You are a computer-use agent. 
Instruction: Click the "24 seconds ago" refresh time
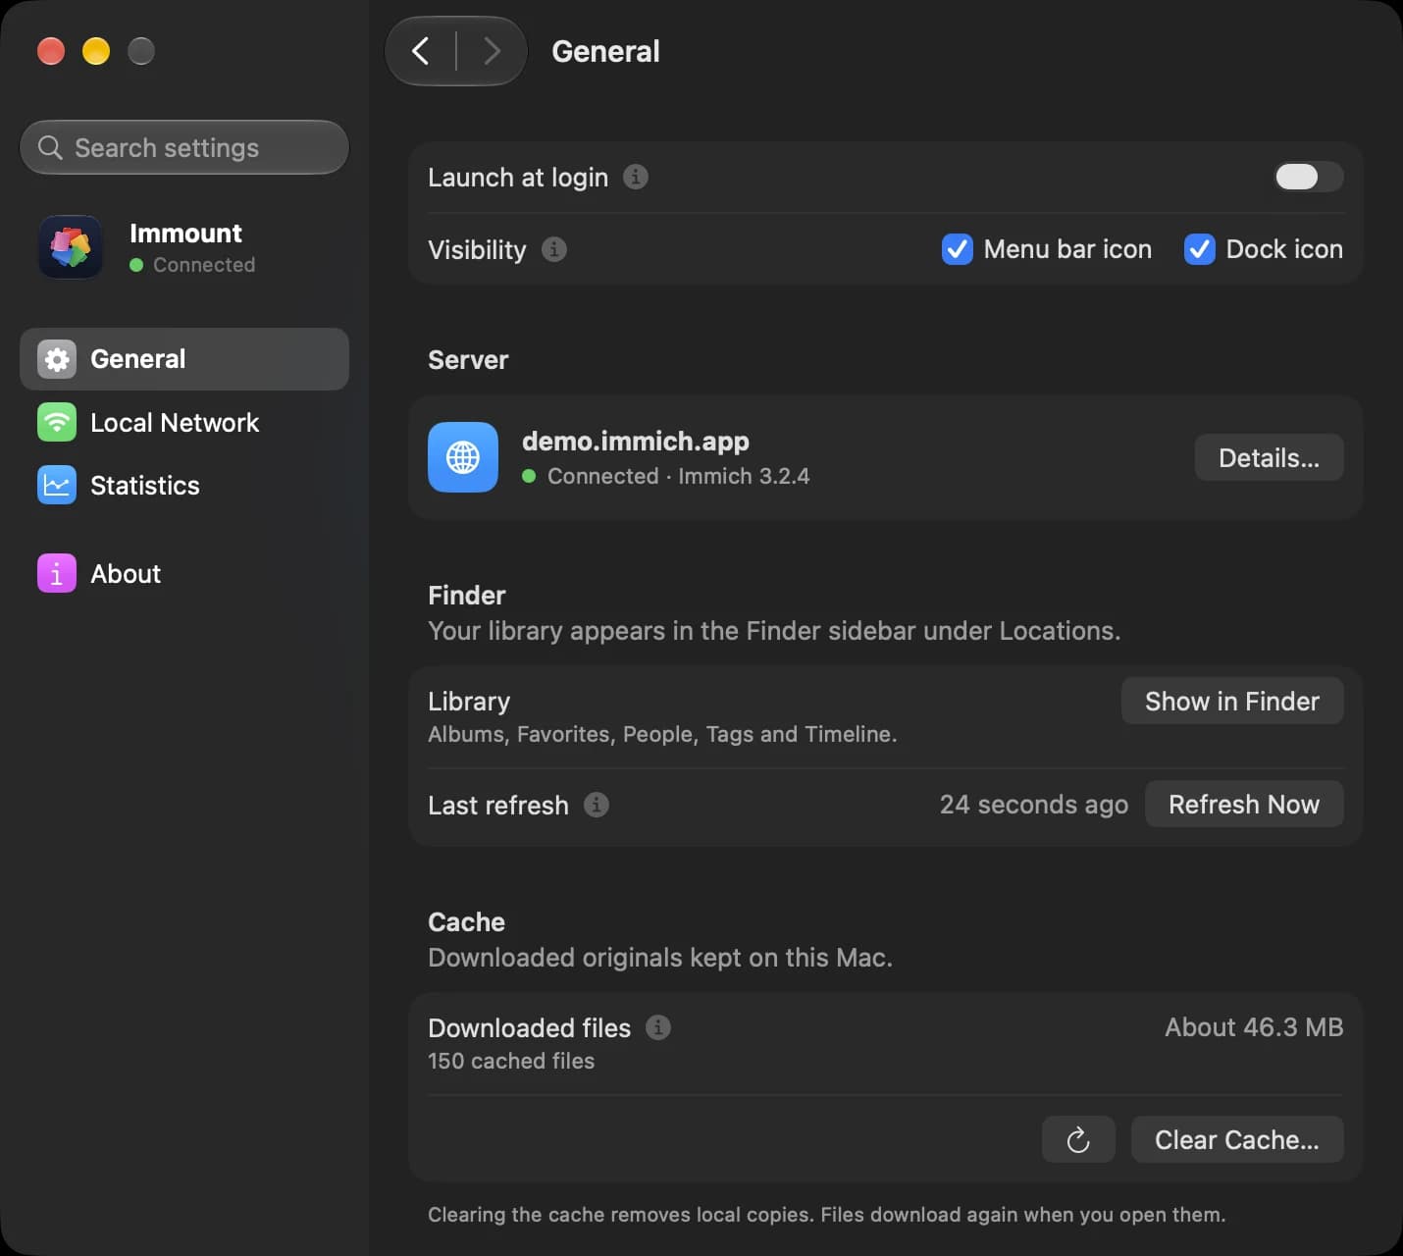pos(1034,805)
